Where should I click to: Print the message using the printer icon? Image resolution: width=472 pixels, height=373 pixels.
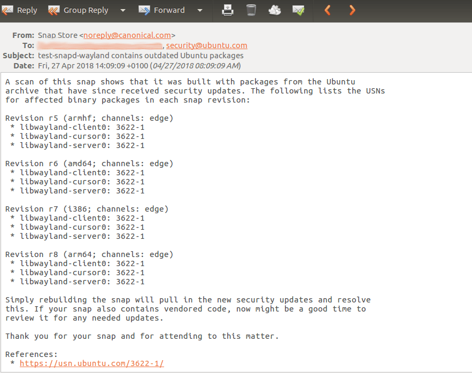228,10
